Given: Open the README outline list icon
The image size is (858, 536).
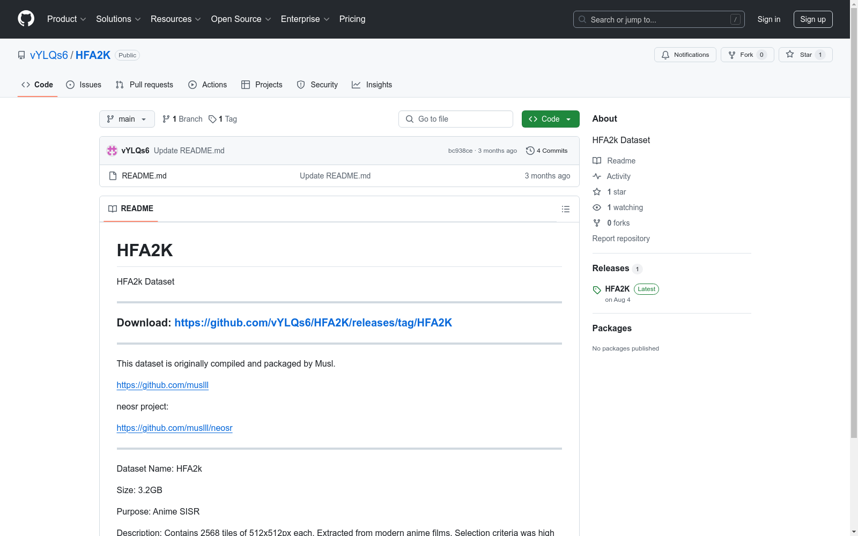Looking at the screenshot, I should pos(566,209).
